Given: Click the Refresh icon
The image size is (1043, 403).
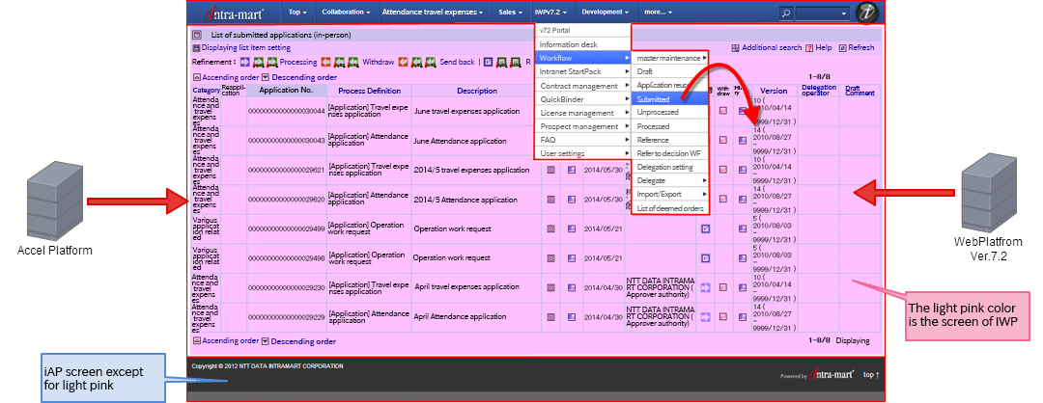Looking at the screenshot, I should 842,48.
